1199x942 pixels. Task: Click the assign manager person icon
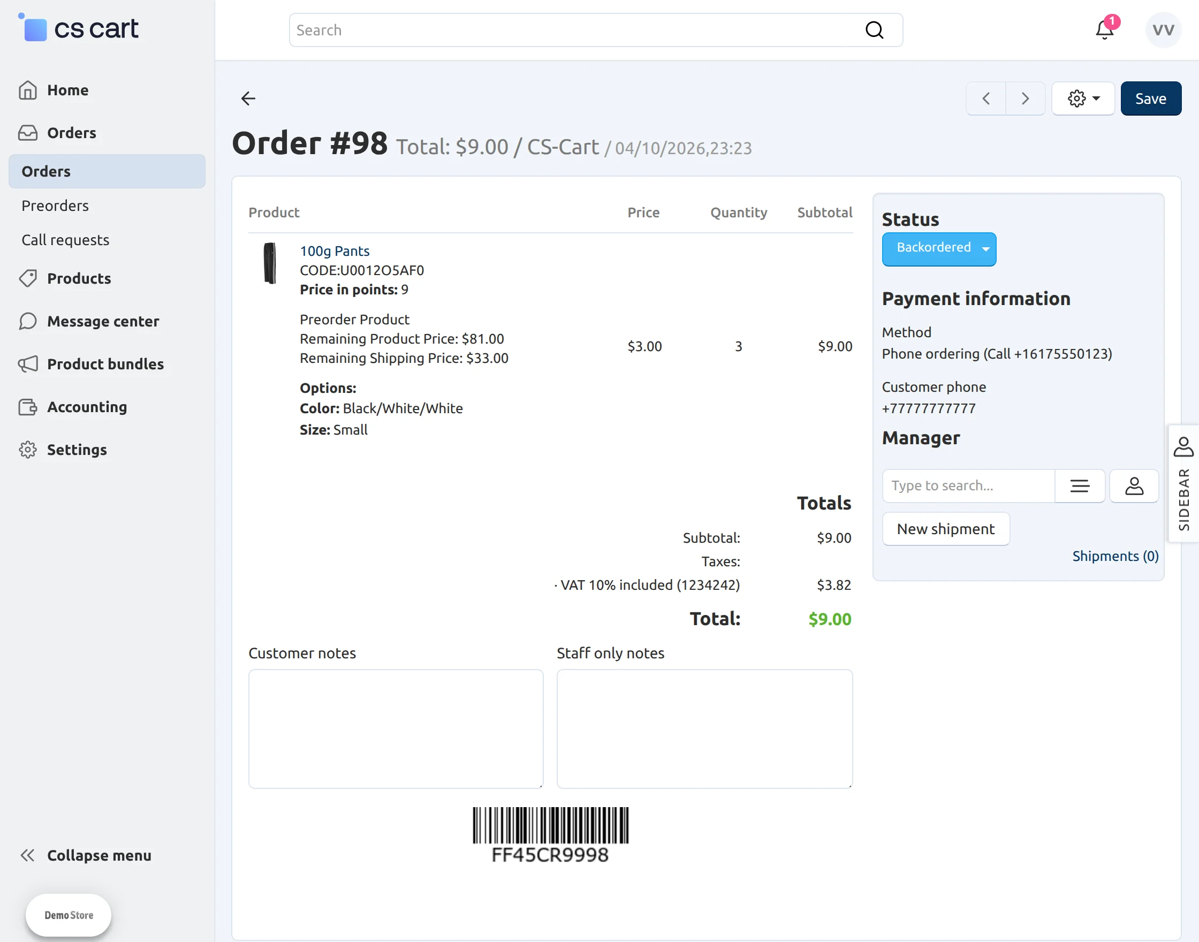(1134, 486)
